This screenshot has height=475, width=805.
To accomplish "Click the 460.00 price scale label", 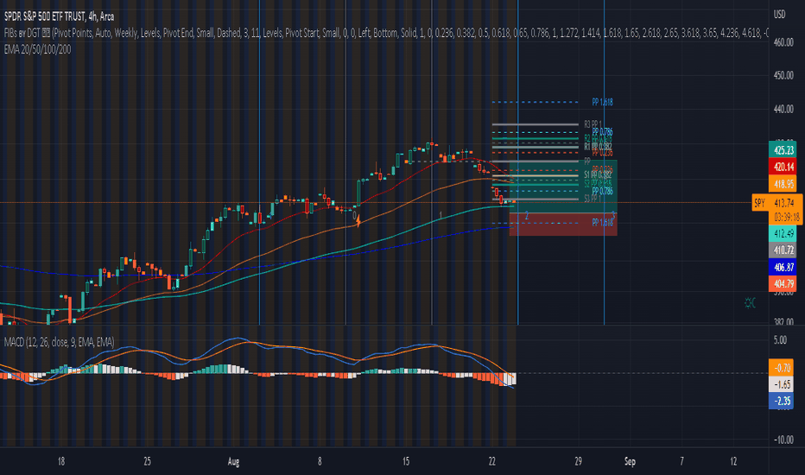I will point(783,42).
